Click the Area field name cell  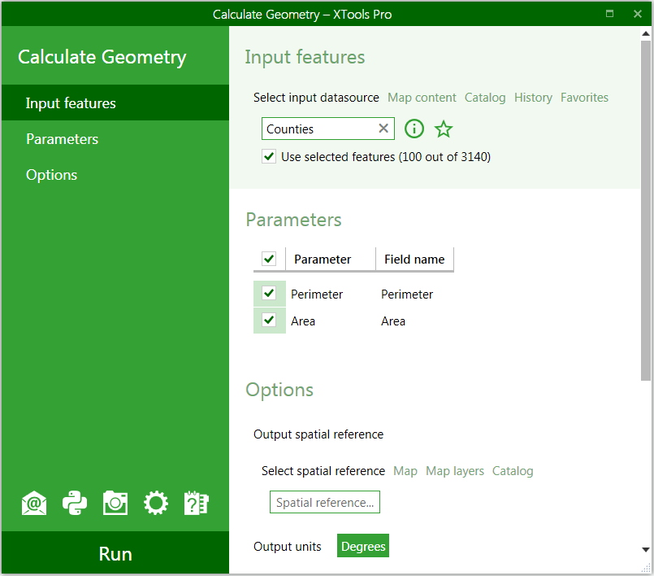tap(393, 321)
